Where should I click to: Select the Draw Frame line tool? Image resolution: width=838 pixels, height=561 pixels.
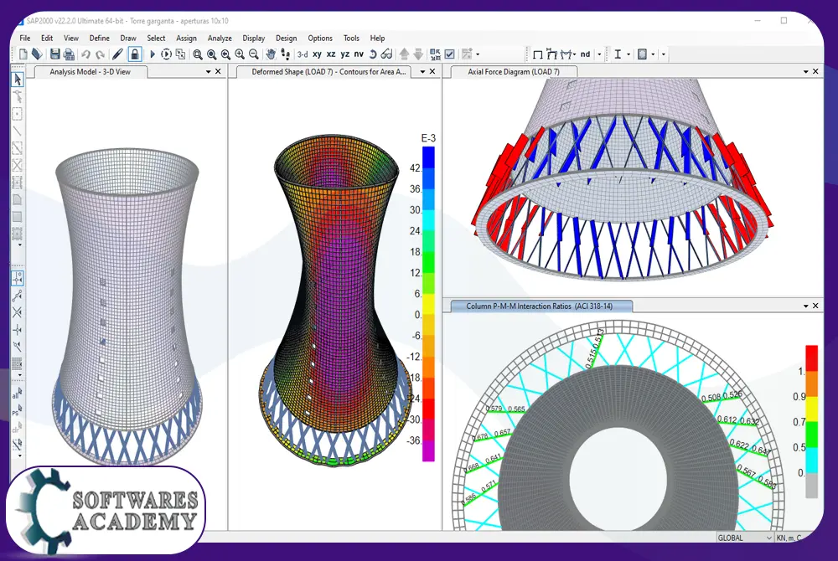(17, 131)
